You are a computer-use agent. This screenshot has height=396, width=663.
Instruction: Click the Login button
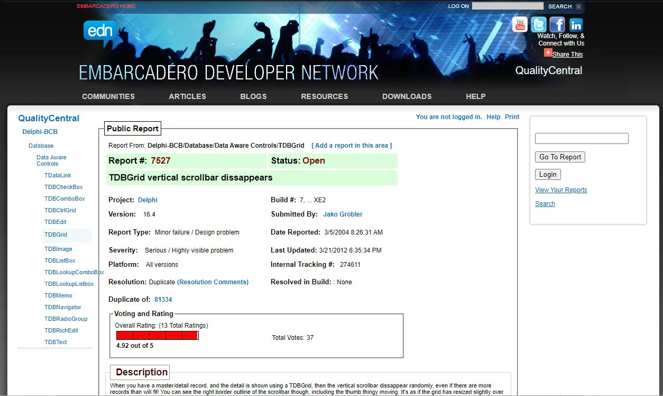click(548, 175)
